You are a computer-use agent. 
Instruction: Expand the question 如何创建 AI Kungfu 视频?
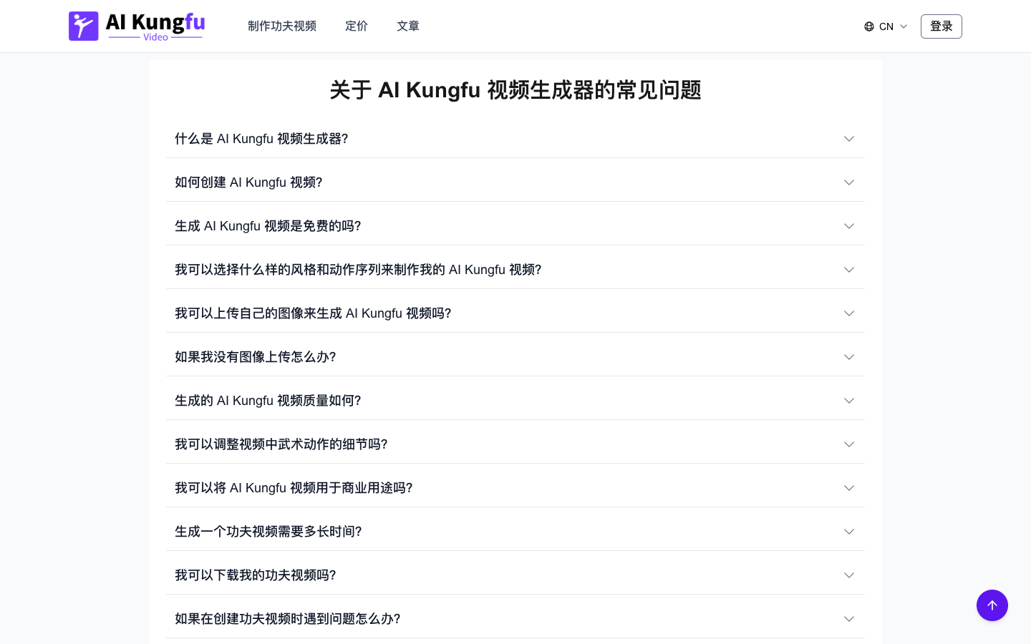click(515, 182)
